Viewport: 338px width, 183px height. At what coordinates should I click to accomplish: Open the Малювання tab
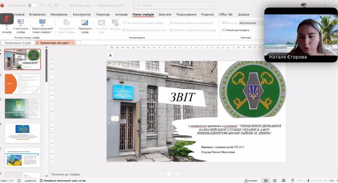[x=59, y=15]
